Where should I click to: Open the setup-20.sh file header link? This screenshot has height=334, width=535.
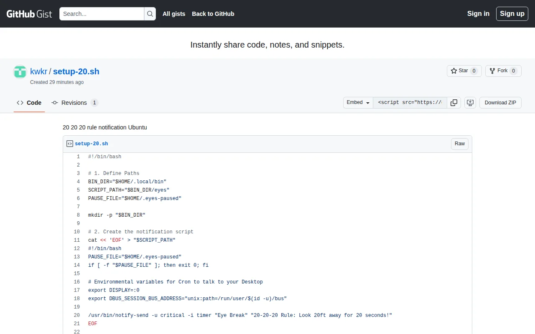tap(92, 144)
